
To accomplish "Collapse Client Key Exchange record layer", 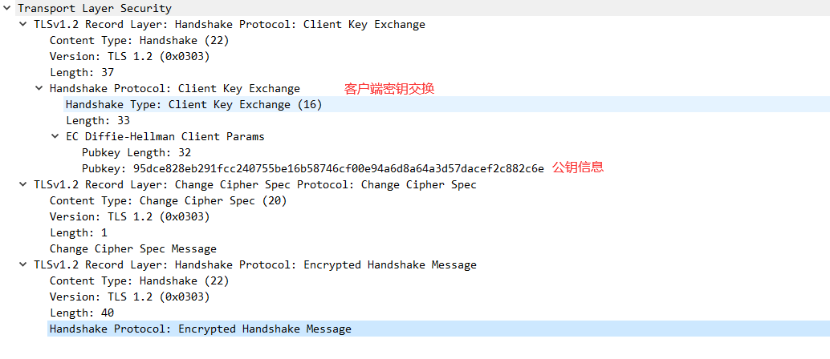I will [x=22, y=24].
